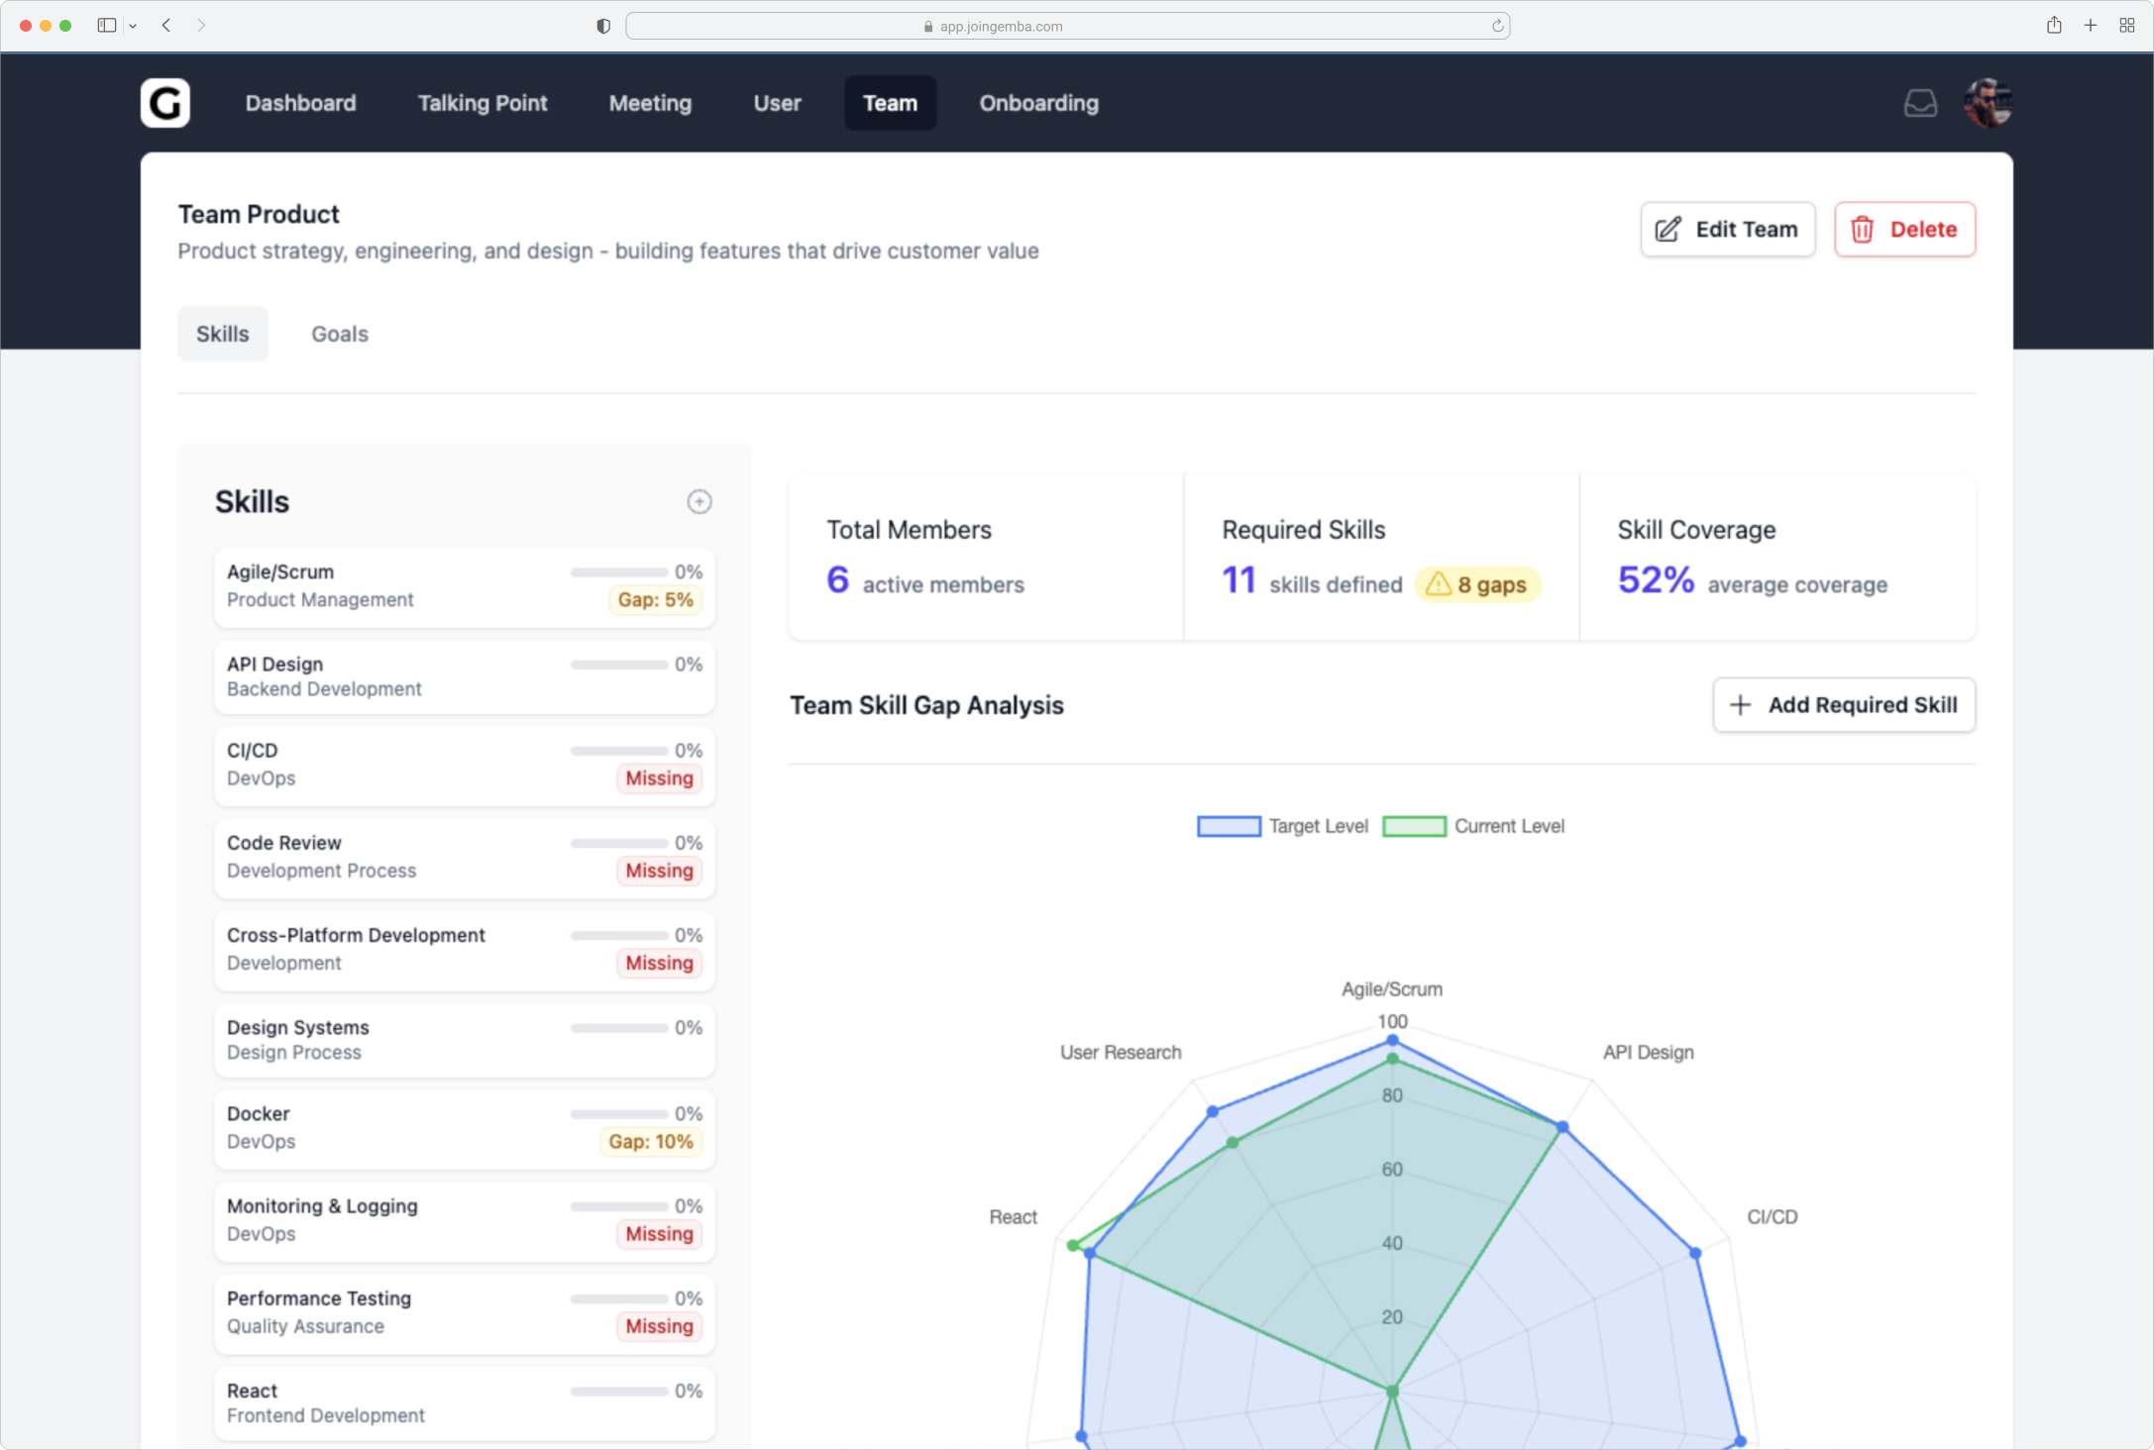Toggle the Current Level legend item
This screenshot has height=1450, width=2154.
click(1472, 826)
